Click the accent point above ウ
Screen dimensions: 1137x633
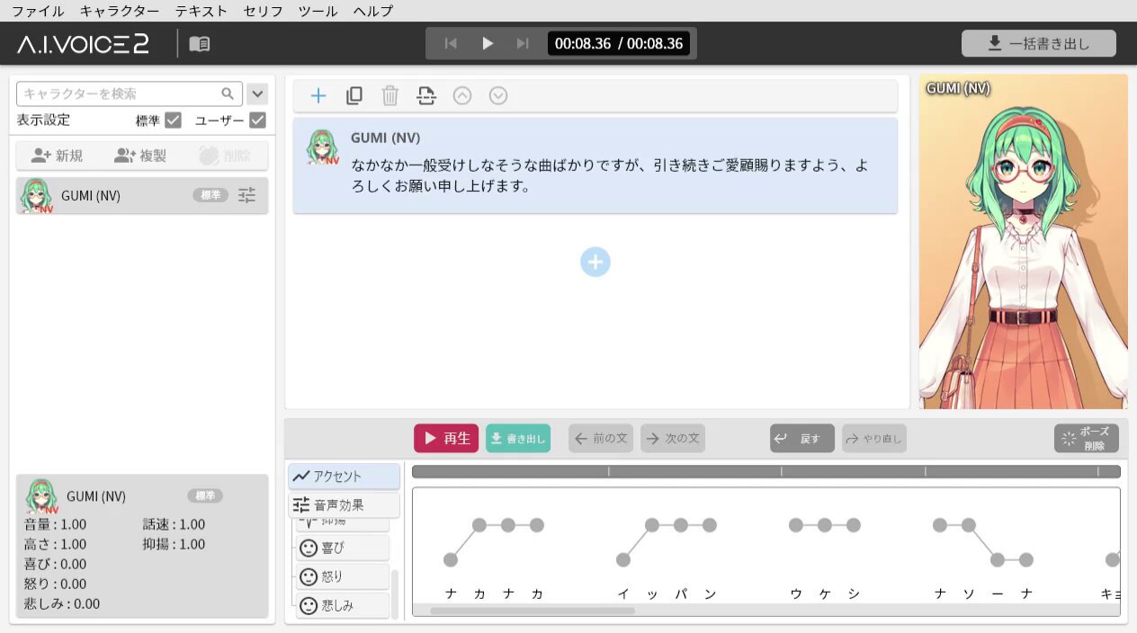(796, 525)
